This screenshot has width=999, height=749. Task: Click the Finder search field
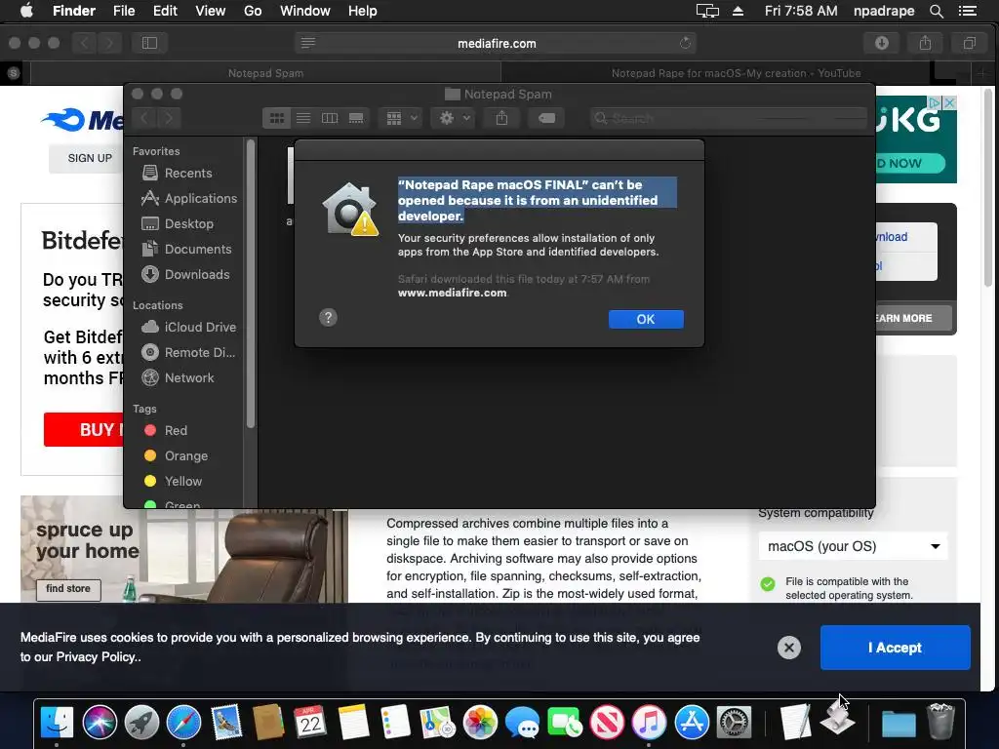[729, 118]
